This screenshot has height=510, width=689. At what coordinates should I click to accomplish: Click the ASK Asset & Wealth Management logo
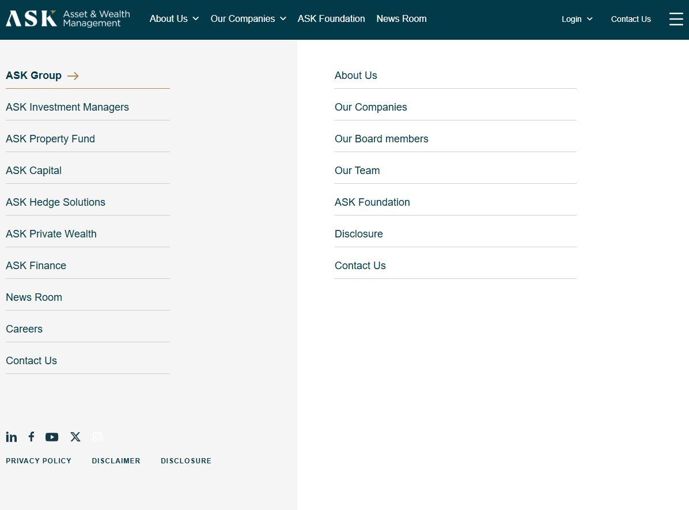[68, 18]
